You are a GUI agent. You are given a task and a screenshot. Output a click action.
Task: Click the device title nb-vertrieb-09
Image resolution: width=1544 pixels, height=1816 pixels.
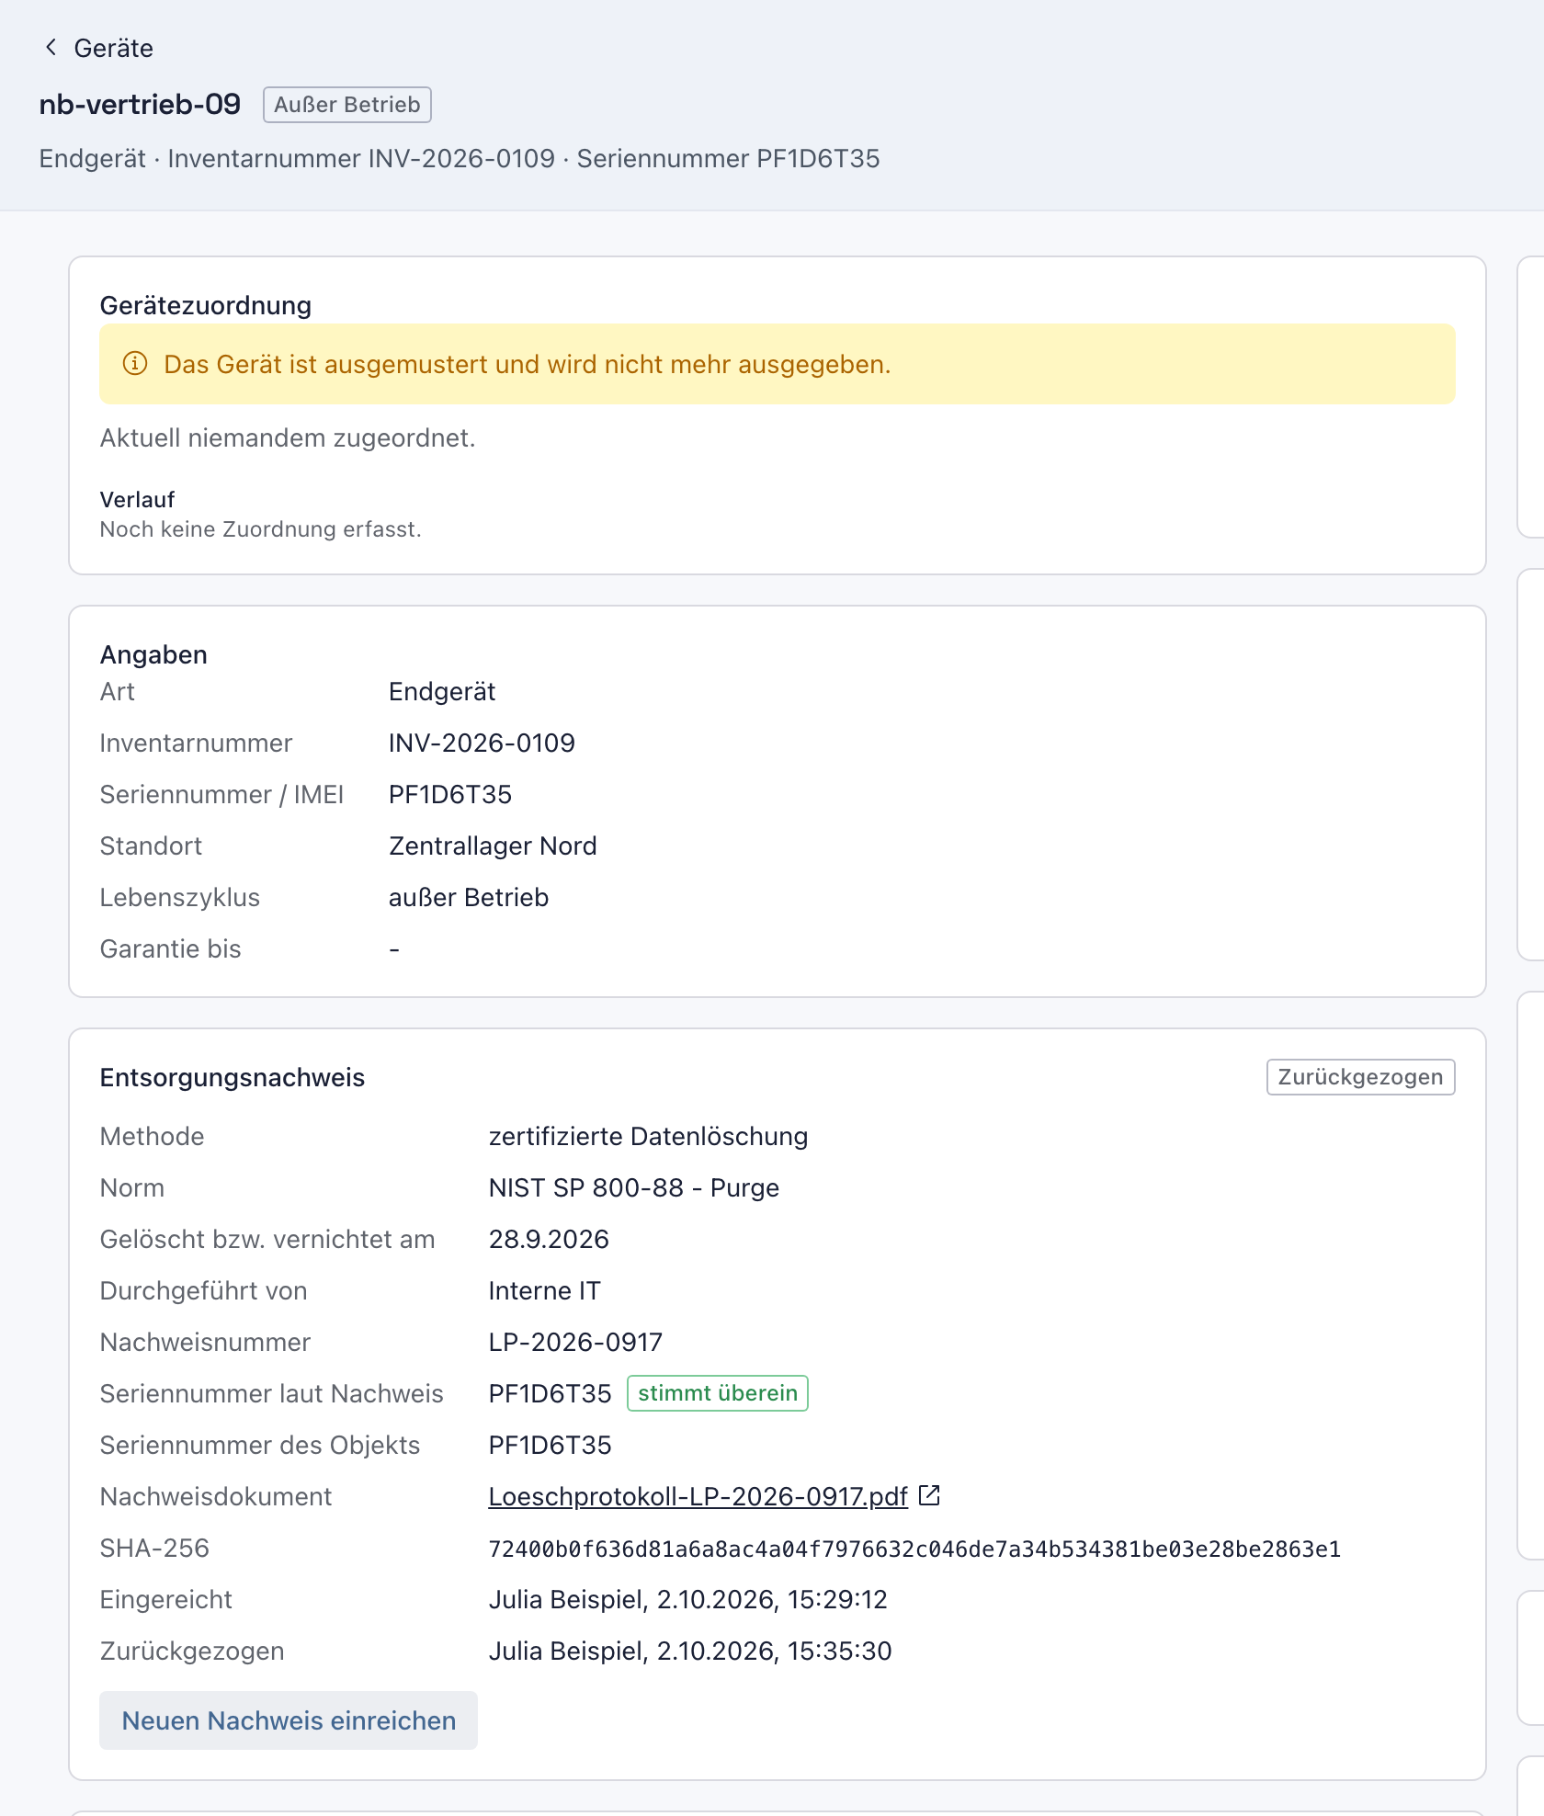[x=140, y=105]
